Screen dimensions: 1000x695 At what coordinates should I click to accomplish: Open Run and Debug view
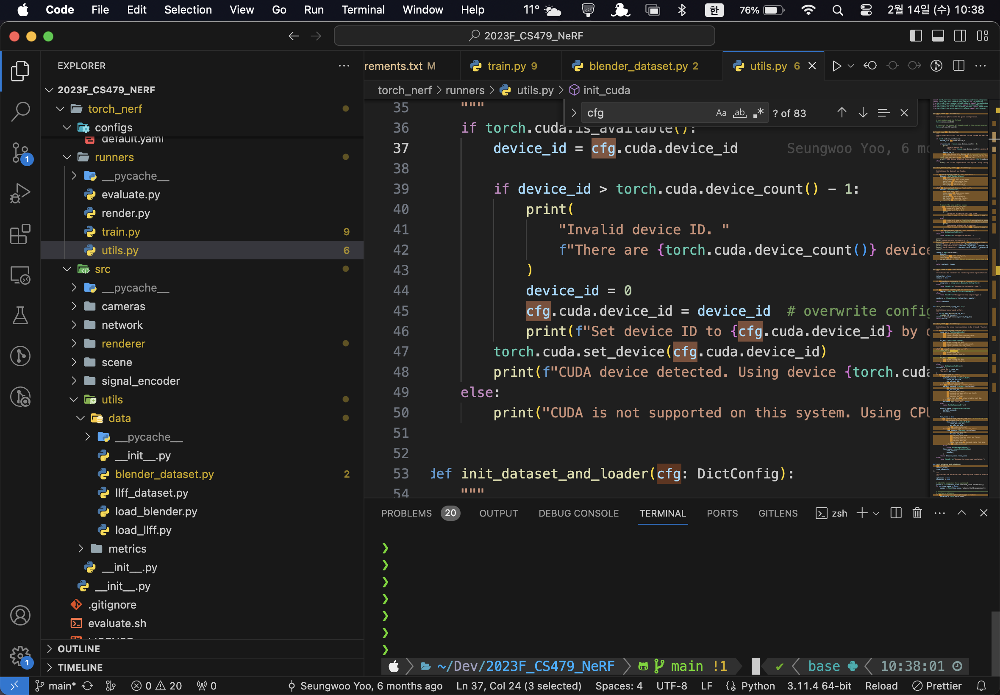click(x=20, y=193)
